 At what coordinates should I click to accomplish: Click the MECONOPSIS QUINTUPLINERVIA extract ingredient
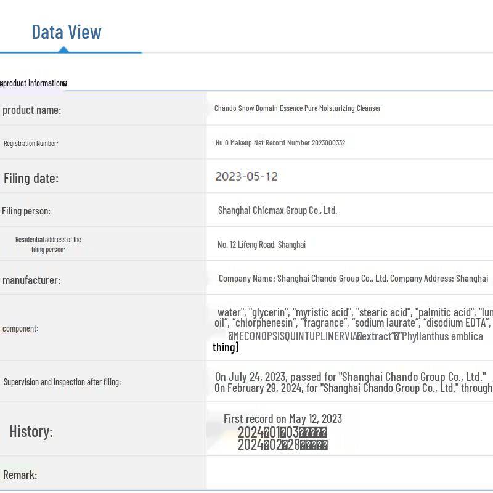(295, 336)
